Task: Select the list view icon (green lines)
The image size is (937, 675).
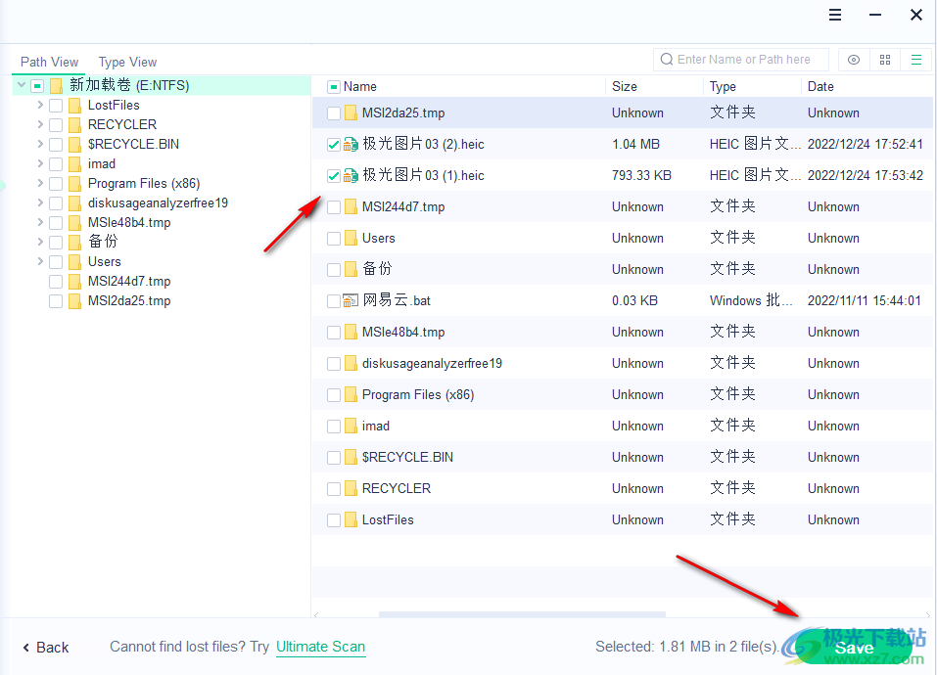Action: pyautogui.click(x=916, y=60)
